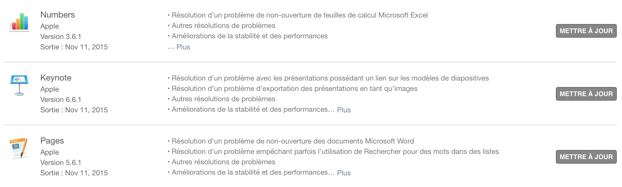Select Keynote Version 6.6.1 text
Viewport: 622px width, 187px height.
tap(61, 99)
